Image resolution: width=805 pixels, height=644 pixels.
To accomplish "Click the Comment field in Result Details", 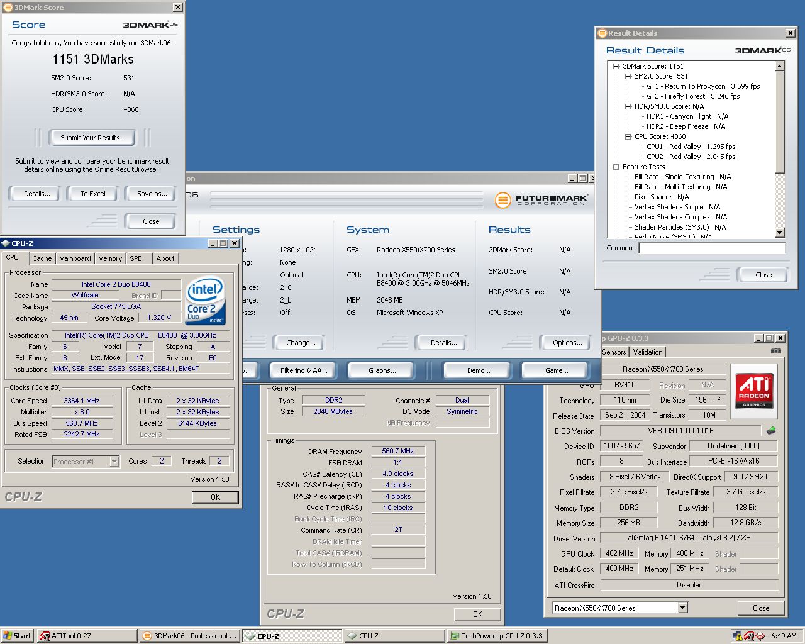I will click(712, 248).
